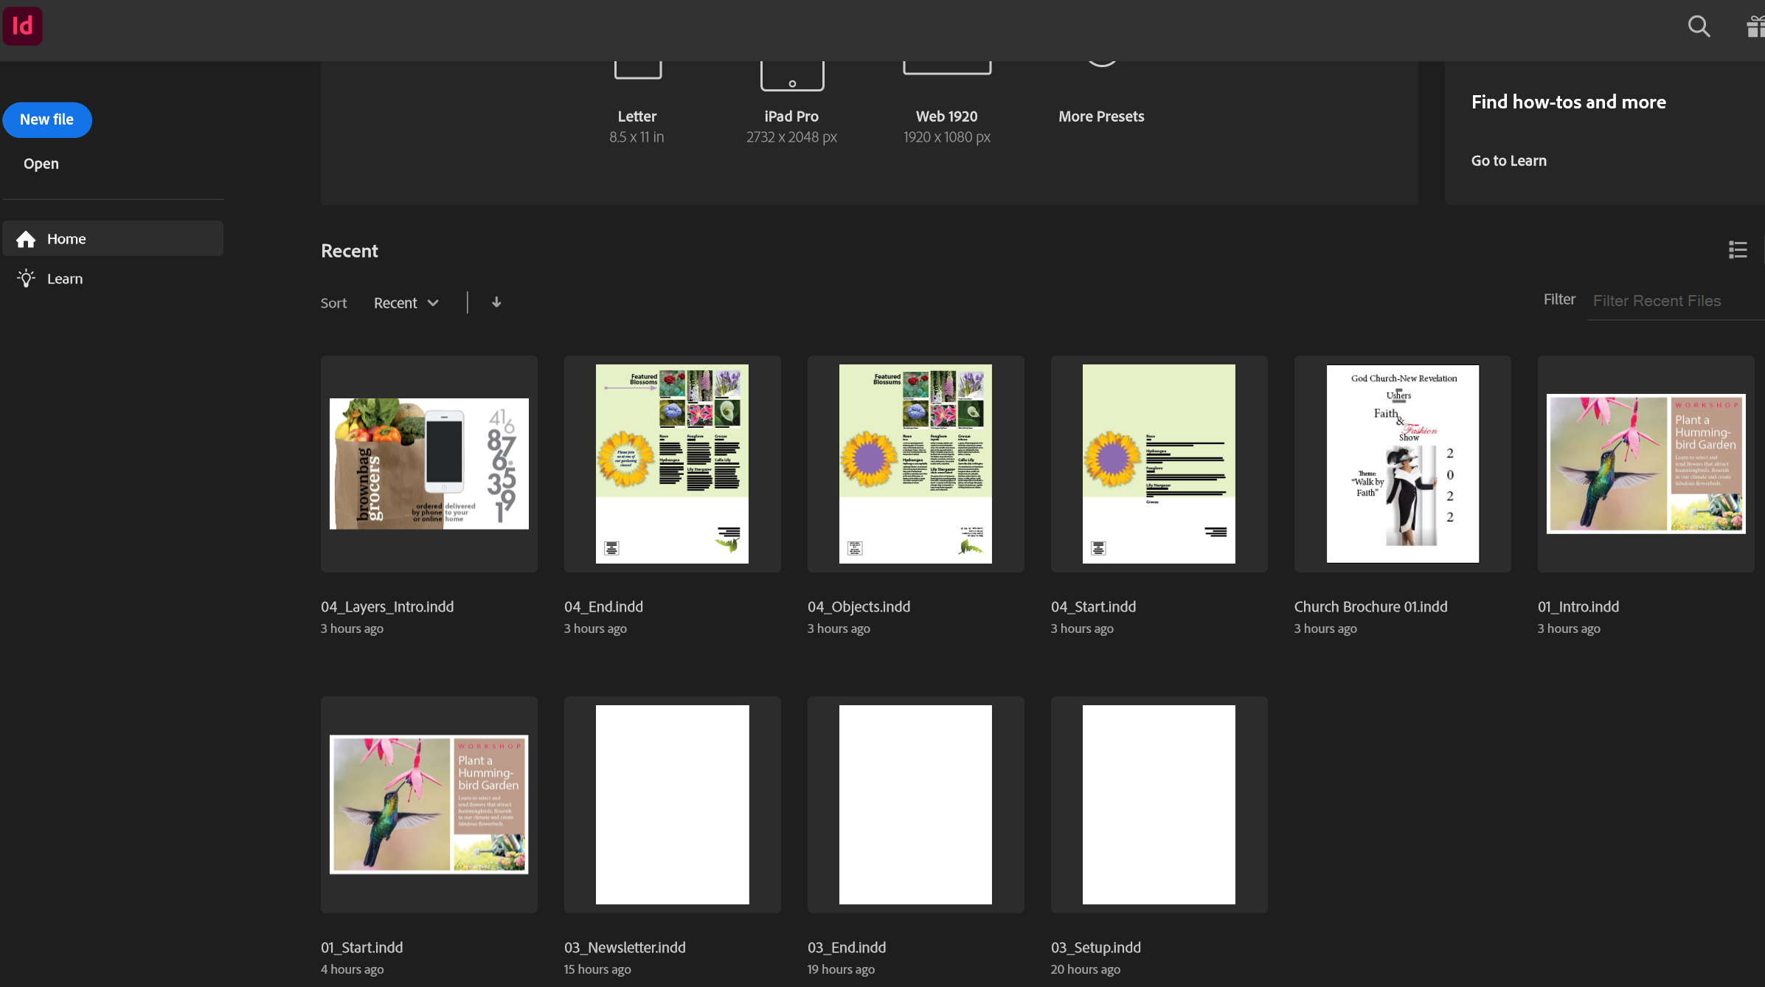Select the Web 1920 preset
The width and height of the screenshot is (1765, 987).
tap(946, 96)
